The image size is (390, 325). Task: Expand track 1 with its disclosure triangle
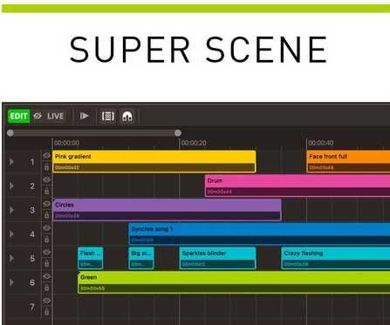click(11, 161)
